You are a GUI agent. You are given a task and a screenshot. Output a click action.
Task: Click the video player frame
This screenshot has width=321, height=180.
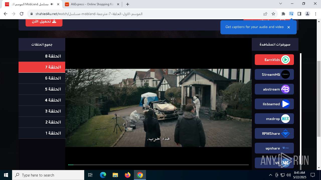[x=158, y=104]
